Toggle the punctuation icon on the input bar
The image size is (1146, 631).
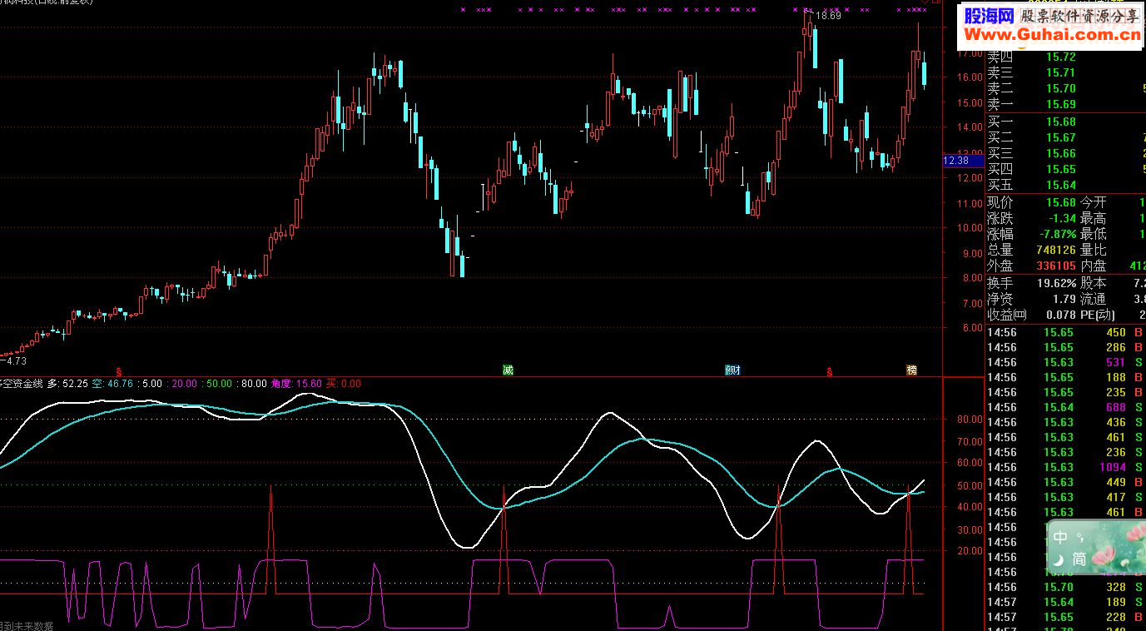[1079, 537]
